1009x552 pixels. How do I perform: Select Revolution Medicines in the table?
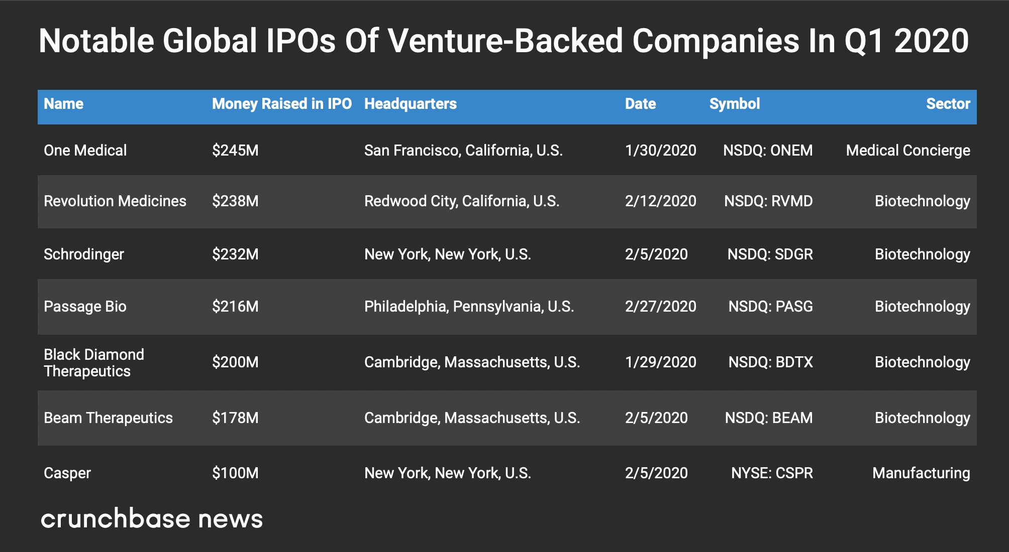click(x=115, y=201)
